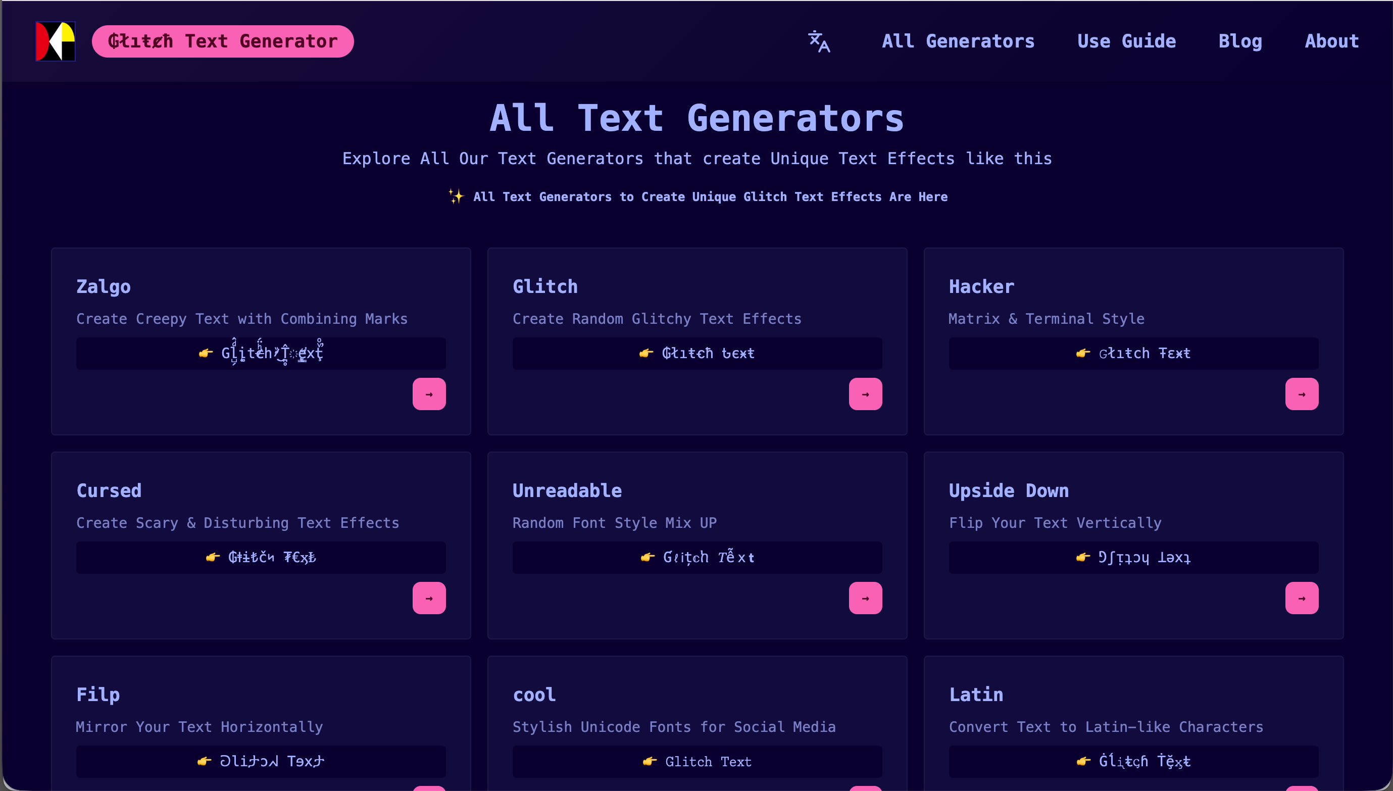This screenshot has height=791, width=1393.
Task: Open the Cursed generator via its arrow button
Action: tap(428, 598)
